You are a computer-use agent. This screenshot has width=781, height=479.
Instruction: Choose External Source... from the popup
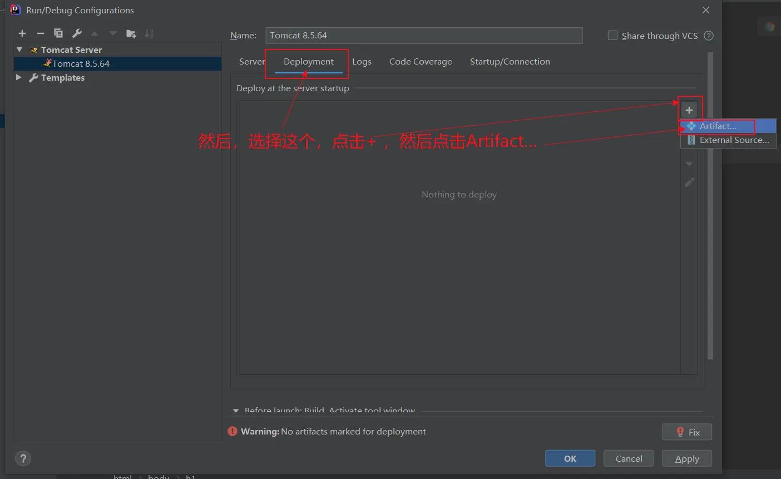[728, 140]
